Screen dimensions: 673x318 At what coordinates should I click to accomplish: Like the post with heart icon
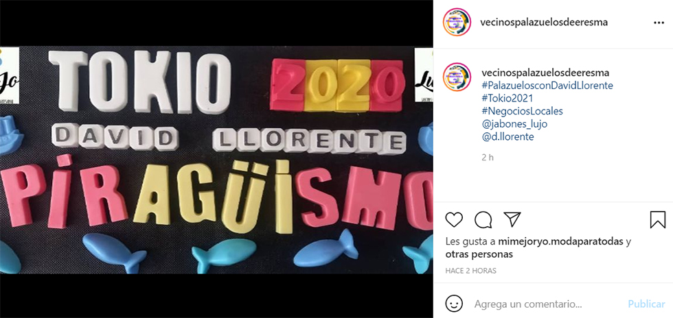click(x=454, y=219)
